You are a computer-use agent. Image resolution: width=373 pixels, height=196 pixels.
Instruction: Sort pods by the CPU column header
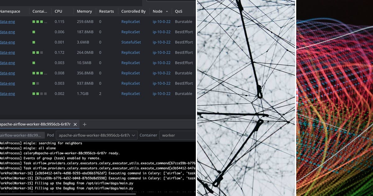tap(58, 11)
